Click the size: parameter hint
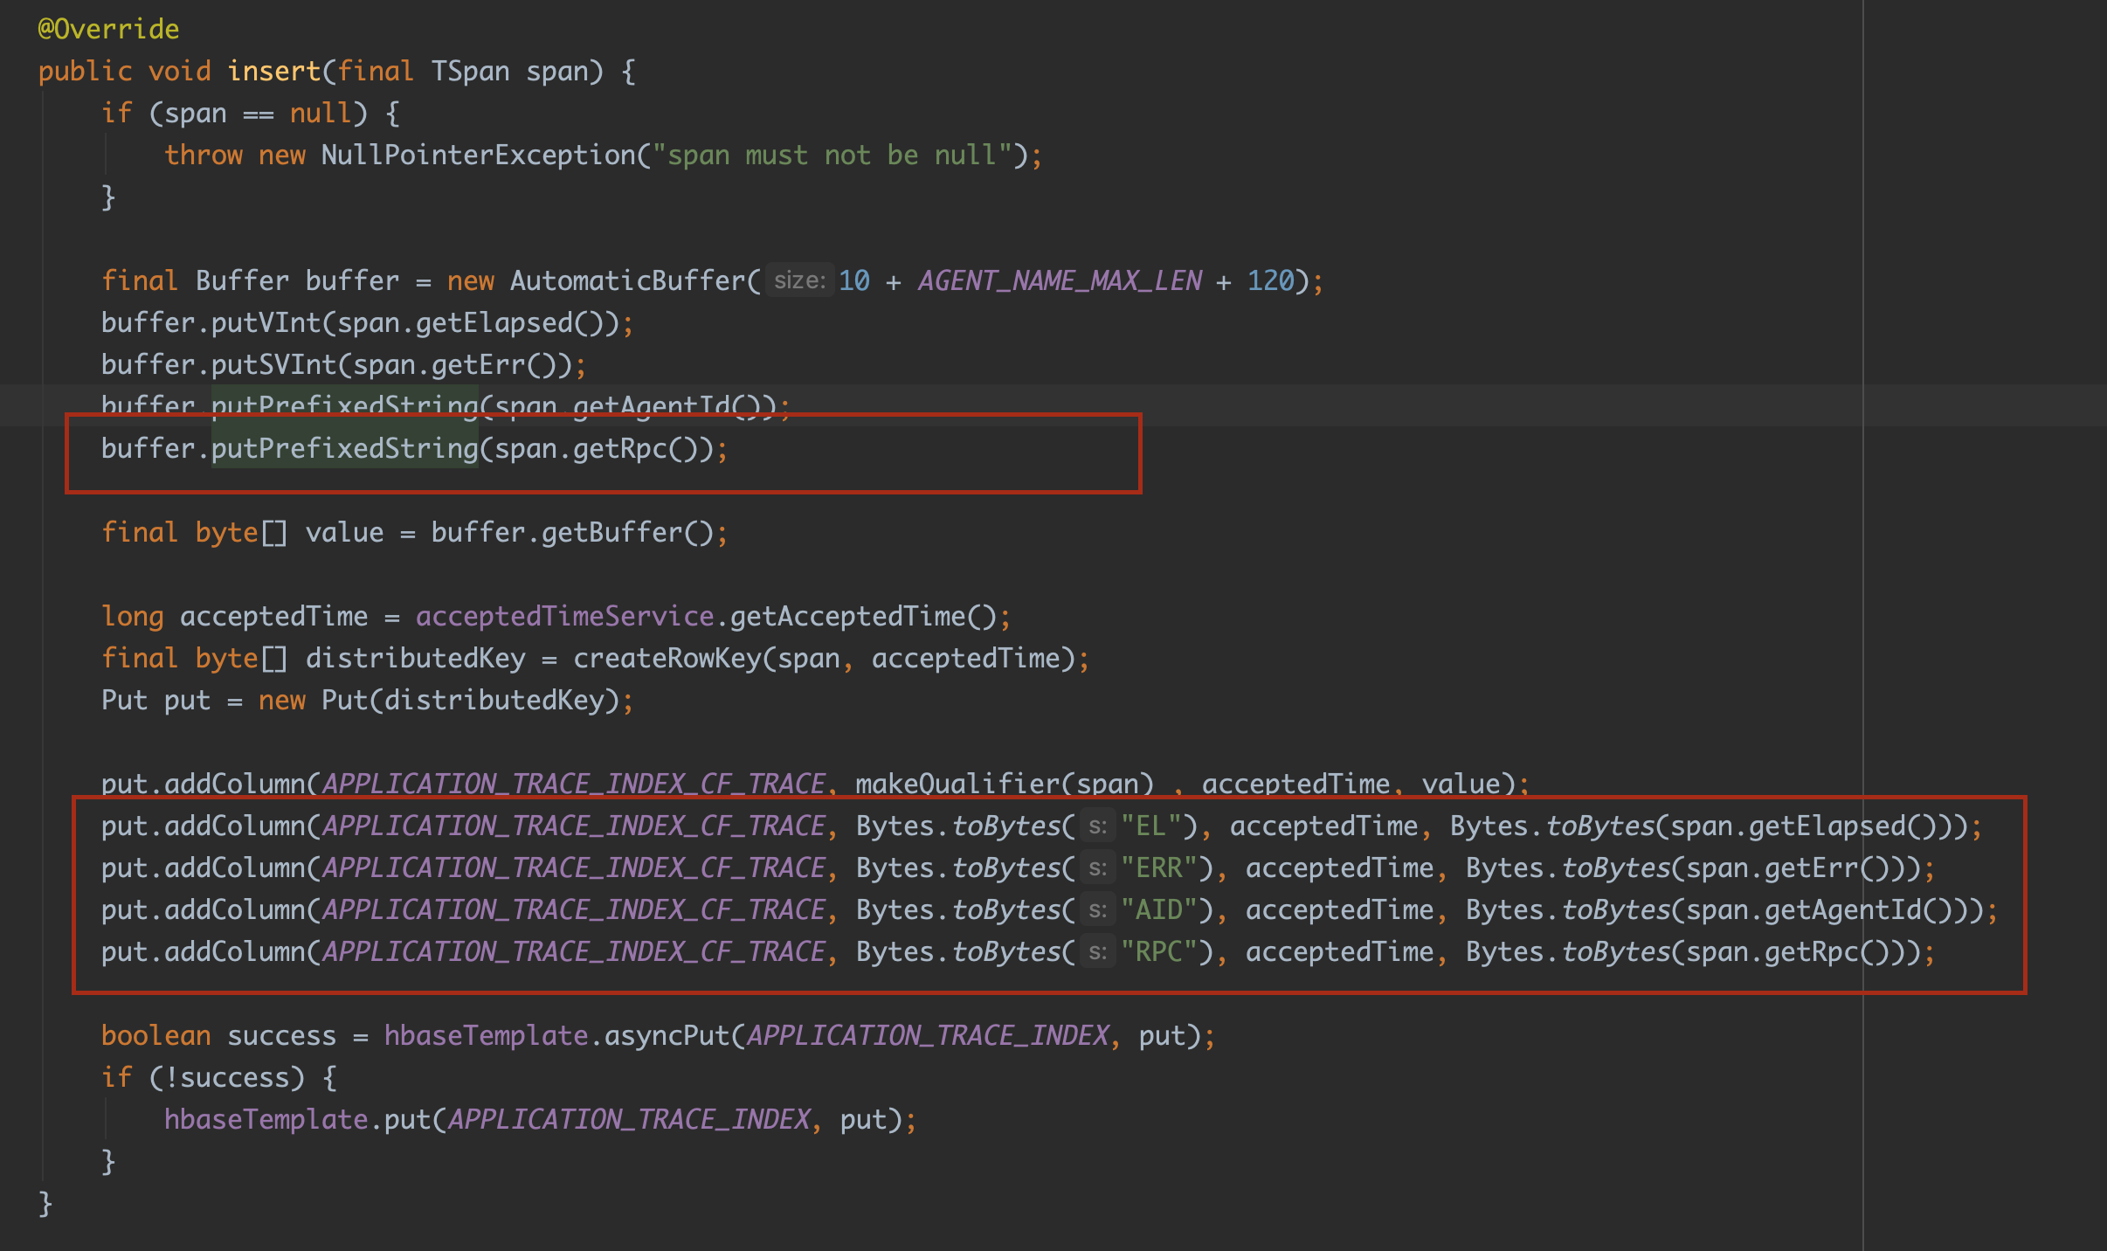Viewport: 2107px width, 1251px height. coord(799,280)
